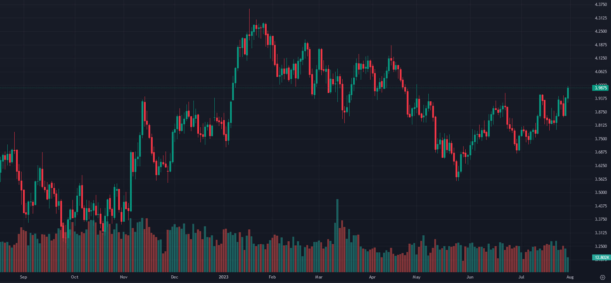Click the current price label 3.9875
Screen dimensions: 611x283
pos(601,88)
